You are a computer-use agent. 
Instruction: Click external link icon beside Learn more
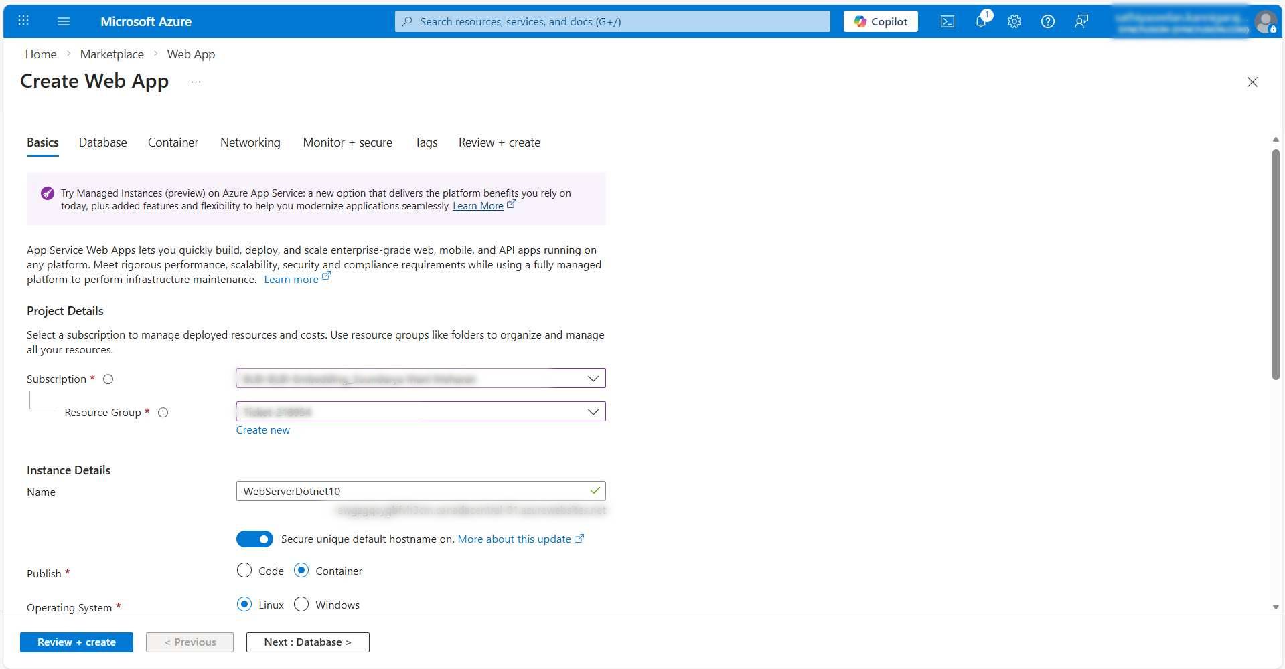coord(326,276)
